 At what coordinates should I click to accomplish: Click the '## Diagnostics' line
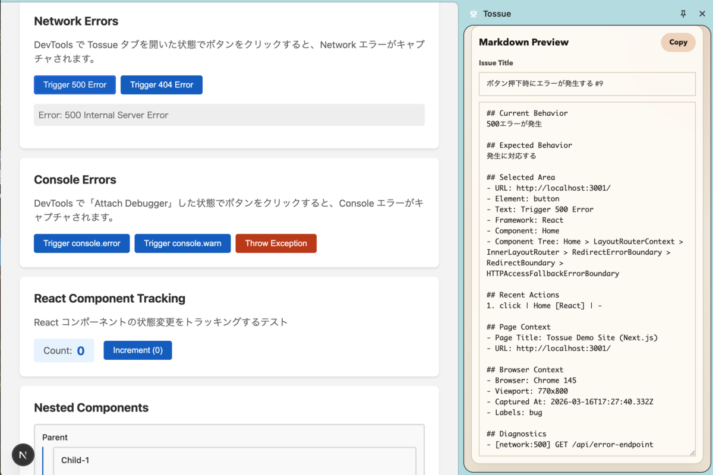click(516, 434)
